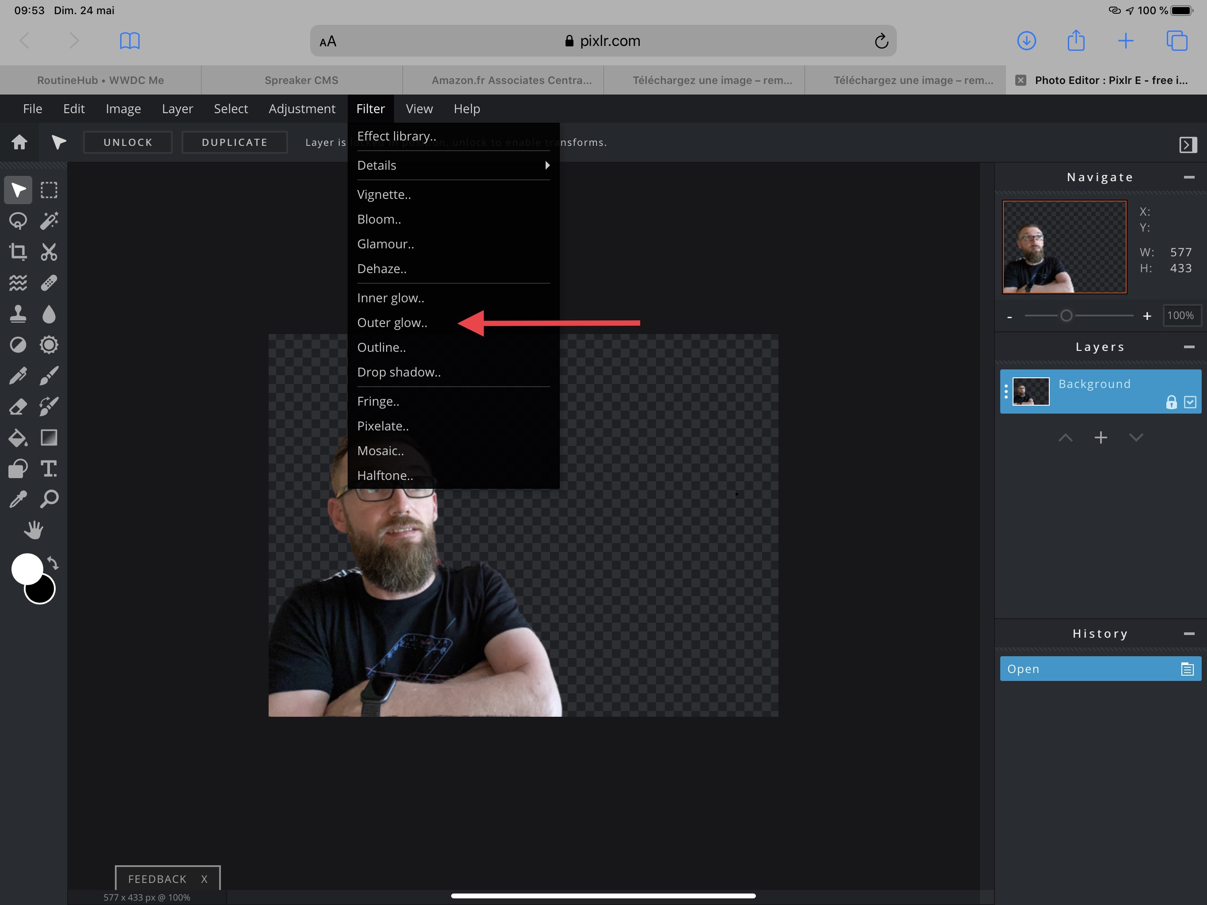Viewport: 1207px width, 905px height.
Task: Expand the Details submenu
Action: (x=452, y=165)
